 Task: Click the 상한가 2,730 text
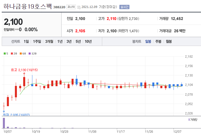pyautogui.click(x=128, y=19)
